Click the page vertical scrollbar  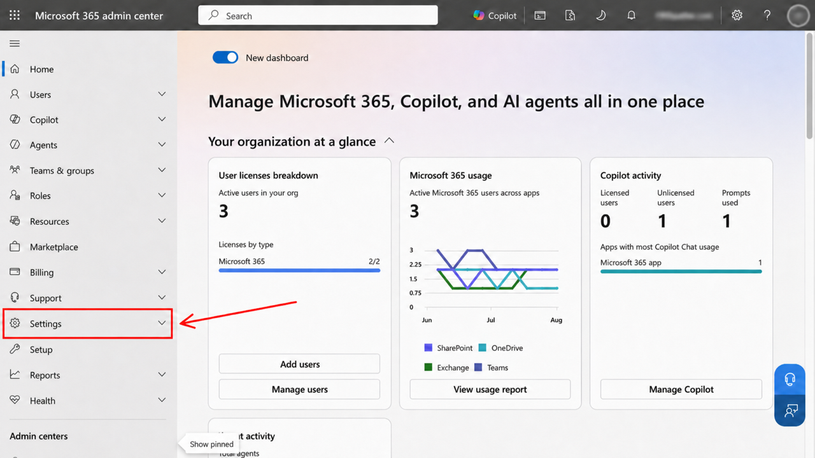point(810,86)
